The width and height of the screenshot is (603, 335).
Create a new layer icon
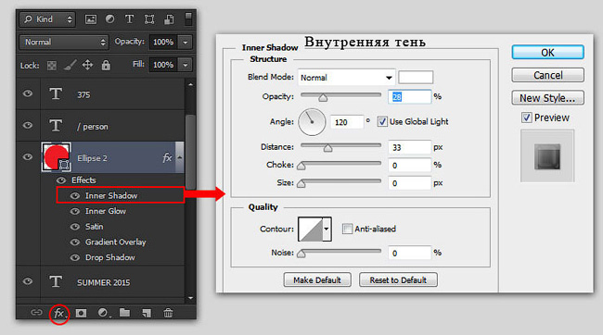pyautogui.click(x=147, y=313)
